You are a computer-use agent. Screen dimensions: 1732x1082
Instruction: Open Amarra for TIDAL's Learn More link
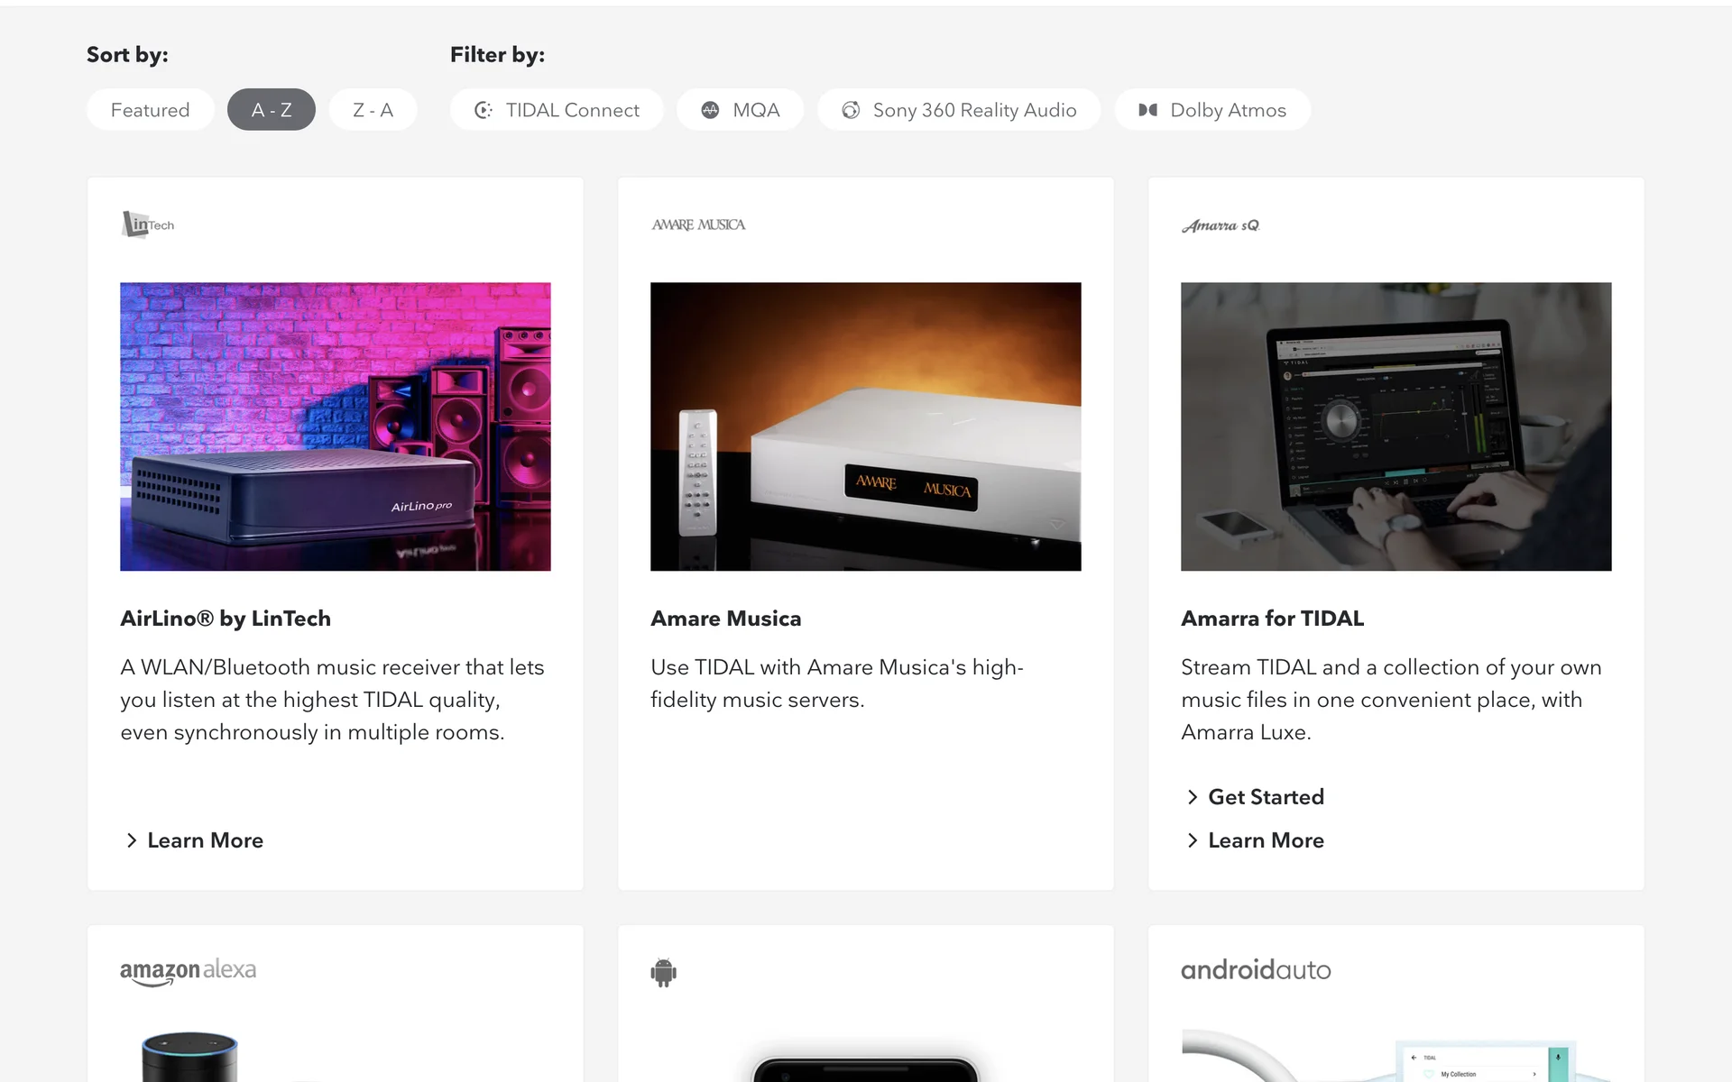click(1265, 840)
